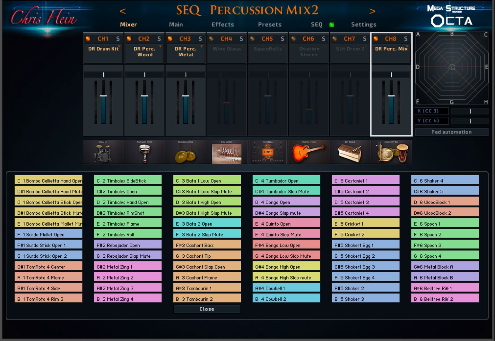Enable CH5 power button

(252, 39)
